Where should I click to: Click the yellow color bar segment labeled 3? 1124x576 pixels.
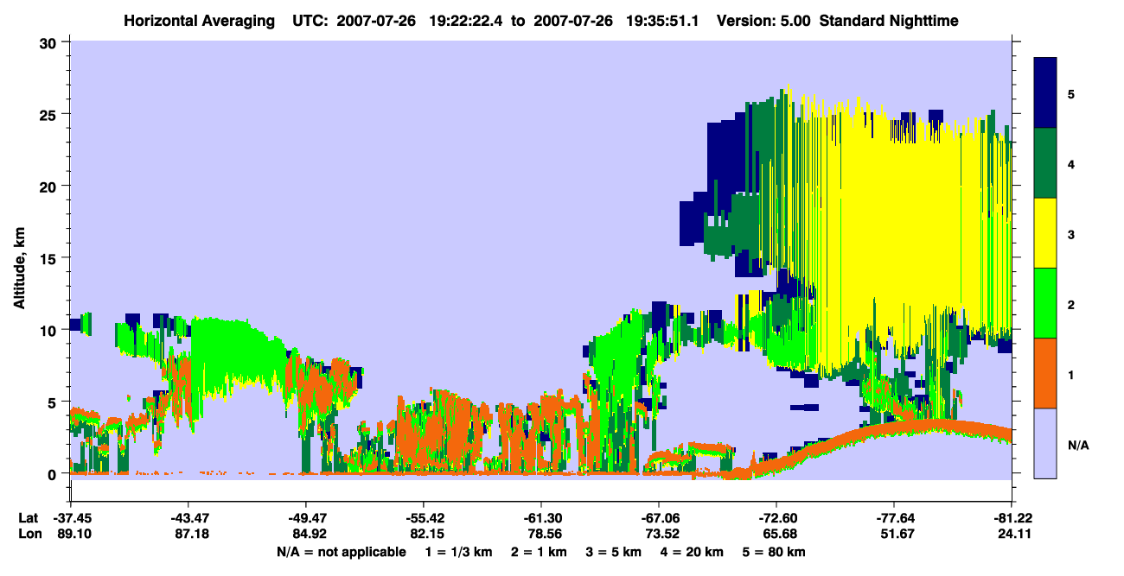[x=1045, y=233]
